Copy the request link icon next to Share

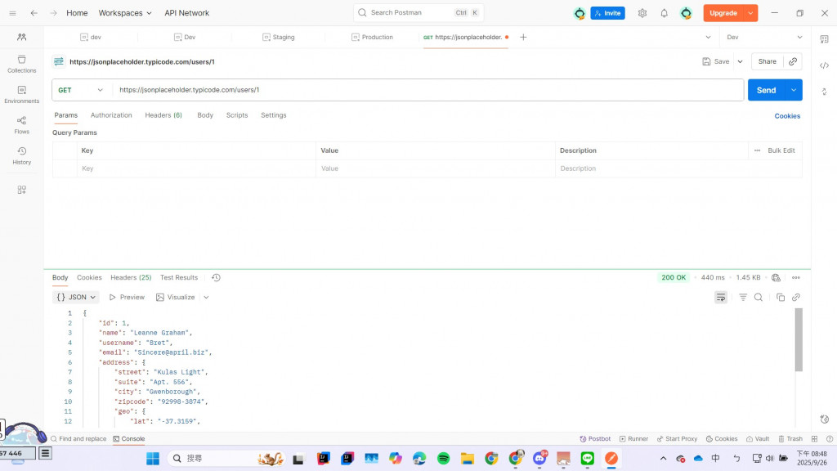tap(793, 61)
